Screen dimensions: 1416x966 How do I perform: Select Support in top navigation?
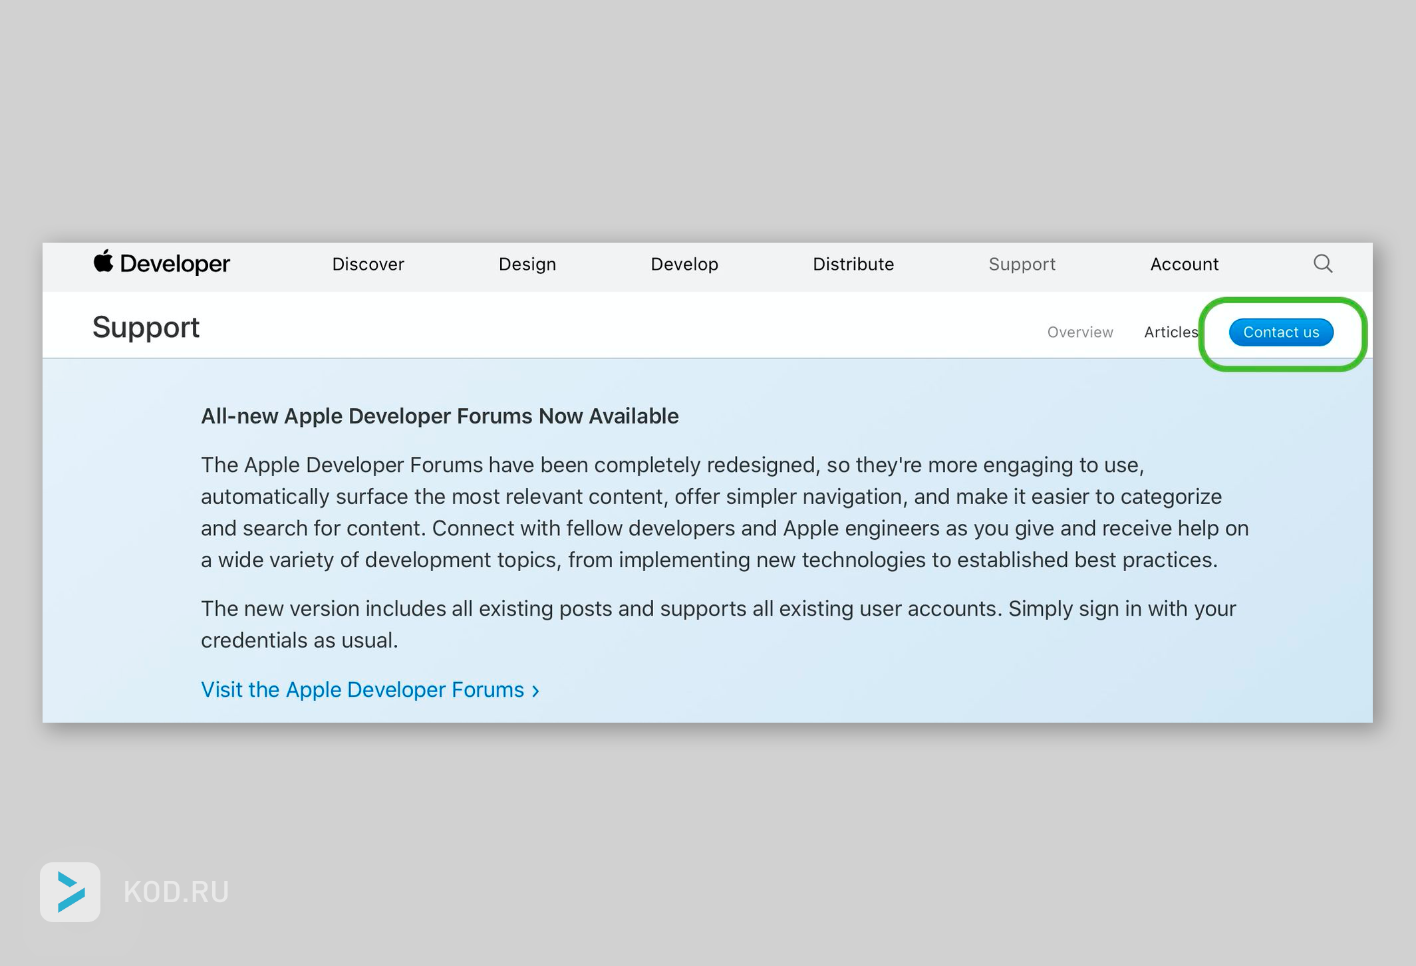point(1022,265)
